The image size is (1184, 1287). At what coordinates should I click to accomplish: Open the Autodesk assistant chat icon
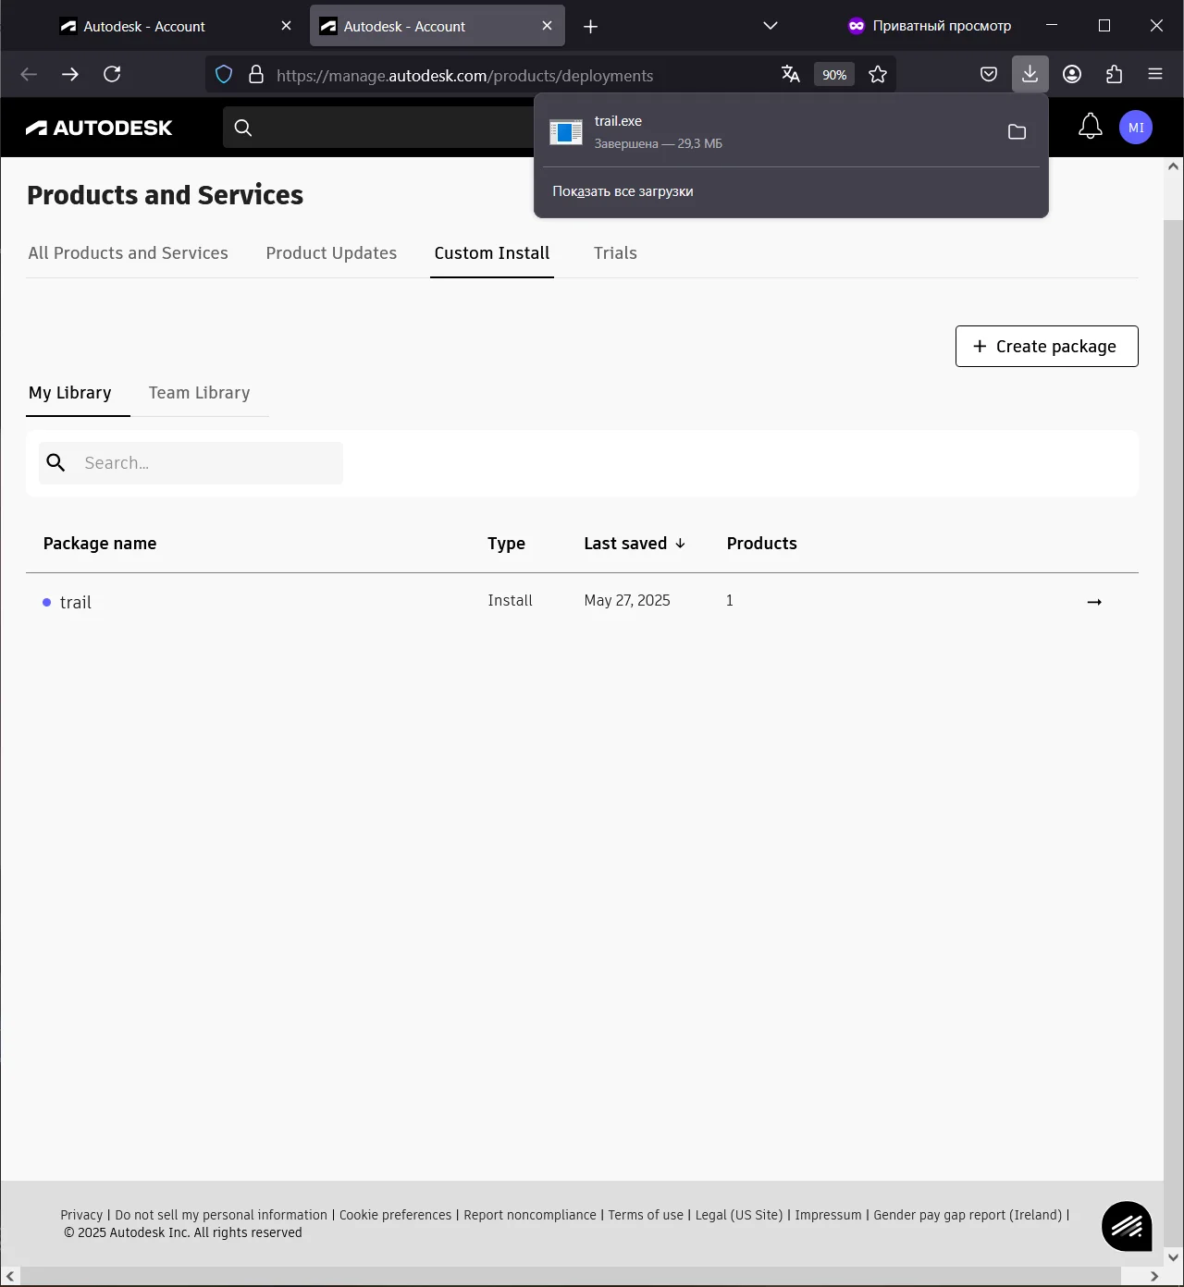click(1126, 1226)
